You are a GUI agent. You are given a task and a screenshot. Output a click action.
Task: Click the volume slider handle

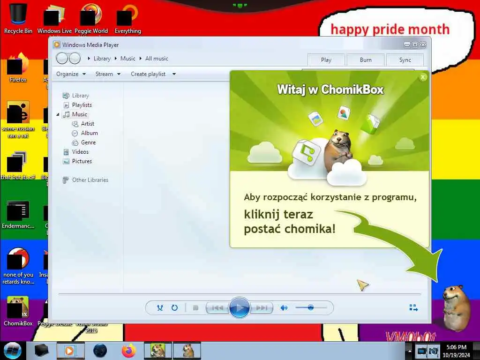[x=310, y=307]
